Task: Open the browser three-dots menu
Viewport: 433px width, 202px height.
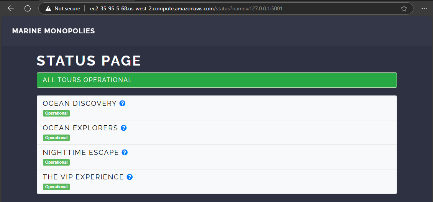Action: [424, 8]
